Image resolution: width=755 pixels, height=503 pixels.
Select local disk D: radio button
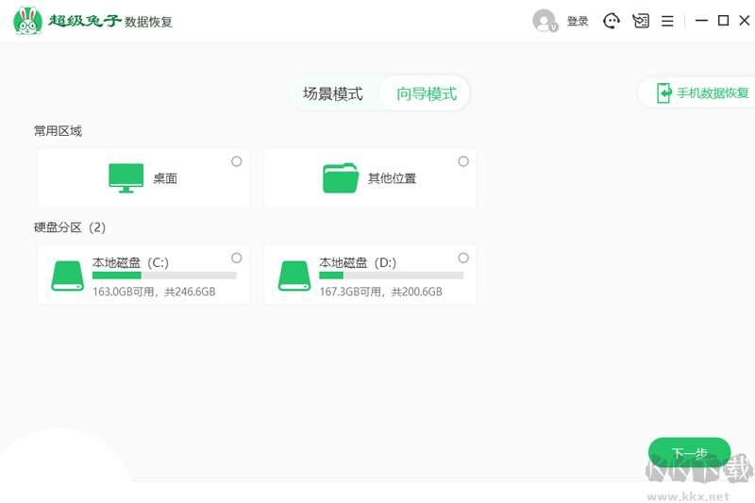[x=463, y=258]
